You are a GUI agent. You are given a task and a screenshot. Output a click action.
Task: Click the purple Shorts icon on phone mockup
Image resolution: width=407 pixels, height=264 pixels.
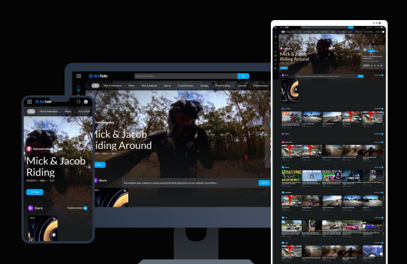(30, 208)
